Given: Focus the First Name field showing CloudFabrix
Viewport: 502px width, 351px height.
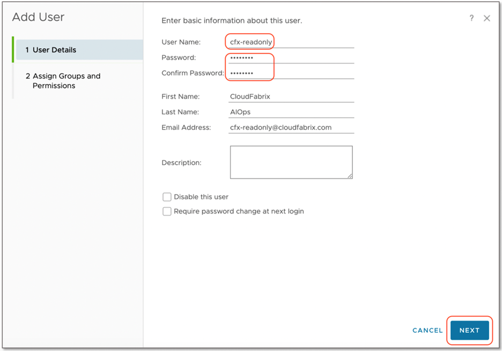Looking at the screenshot, I should coord(290,96).
